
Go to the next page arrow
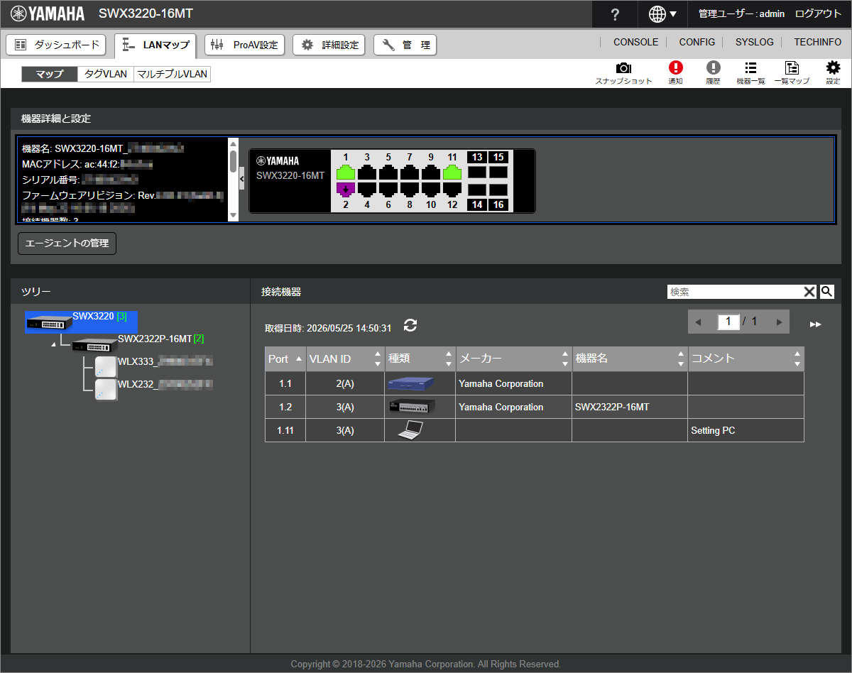[x=779, y=322]
